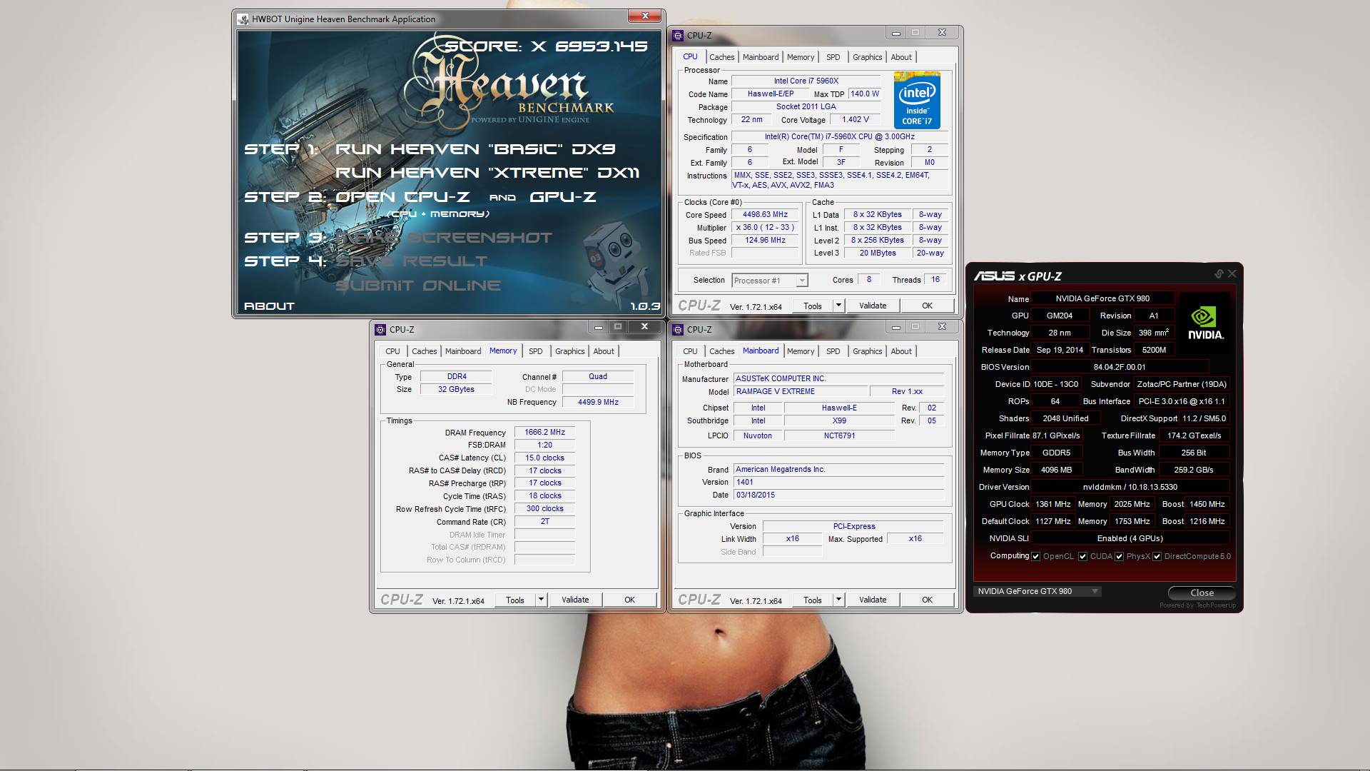
Task: Click Take Screenshot step in Heaven app
Action: 444,238
